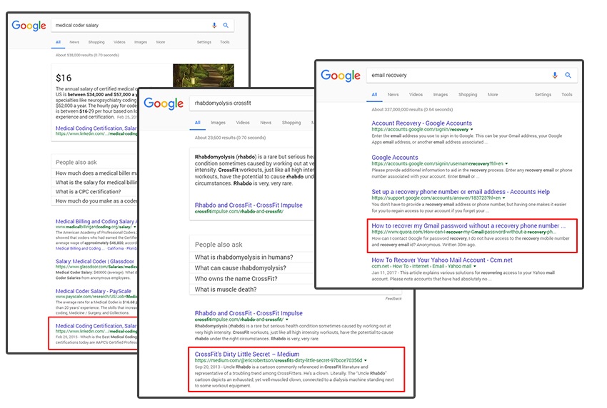The height and width of the screenshot is (408, 607).
Task: Open 'Medical Coder Salary - PayScale' result
Action: click(x=94, y=291)
